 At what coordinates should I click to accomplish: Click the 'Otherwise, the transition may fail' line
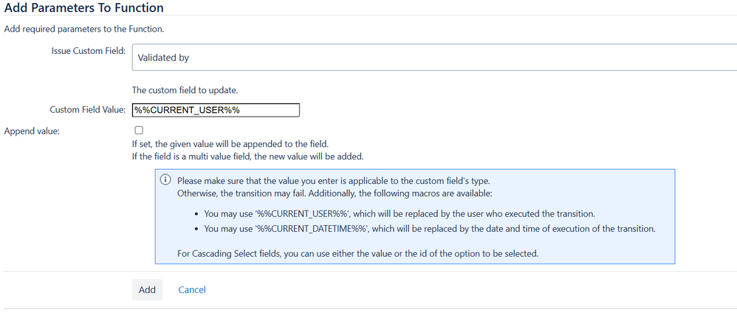coord(335,193)
